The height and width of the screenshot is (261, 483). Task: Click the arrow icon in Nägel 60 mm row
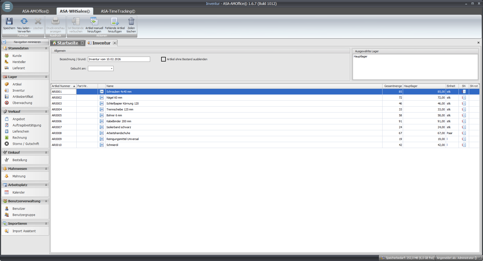(102, 98)
